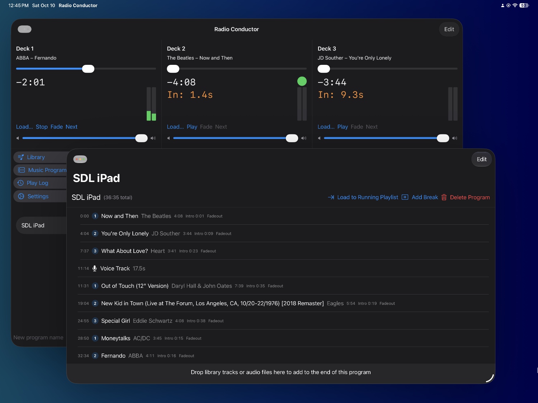Click Next on Deck 1
The width and height of the screenshot is (538, 403).
tap(71, 127)
